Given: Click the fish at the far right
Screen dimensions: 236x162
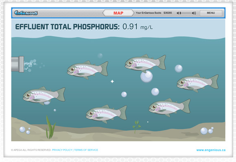Looking at the screenshot, I should pos(198,83).
